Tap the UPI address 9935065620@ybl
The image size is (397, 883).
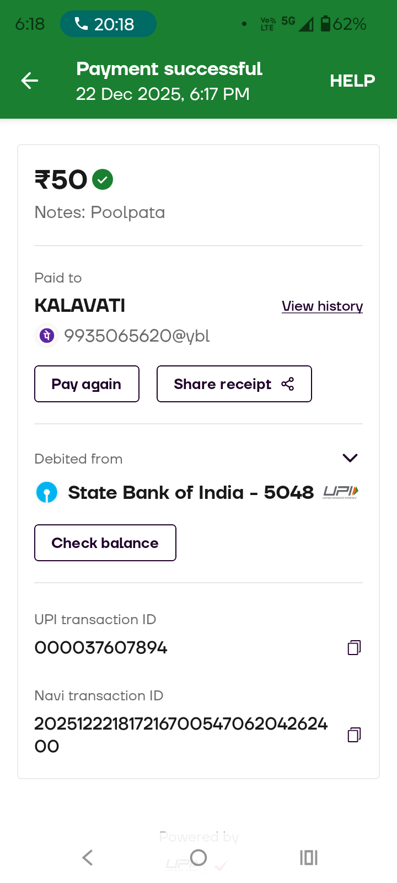click(x=137, y=336)
